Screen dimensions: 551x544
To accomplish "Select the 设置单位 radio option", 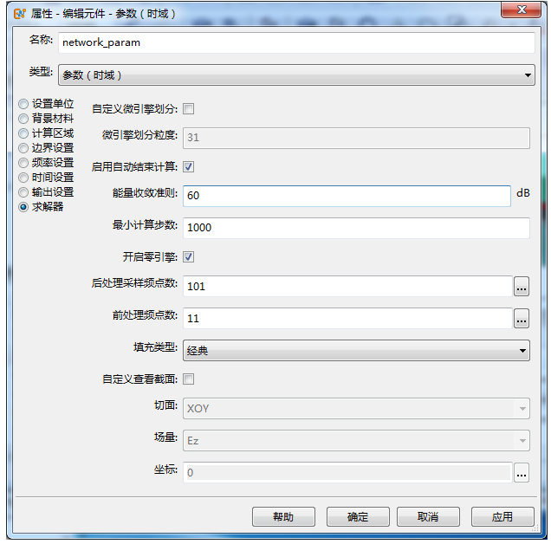I will (x=23, y=104).
